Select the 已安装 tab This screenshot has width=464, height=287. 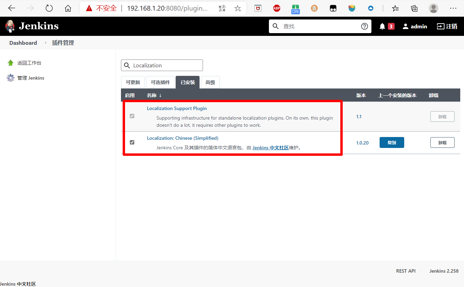pos(188,82)
